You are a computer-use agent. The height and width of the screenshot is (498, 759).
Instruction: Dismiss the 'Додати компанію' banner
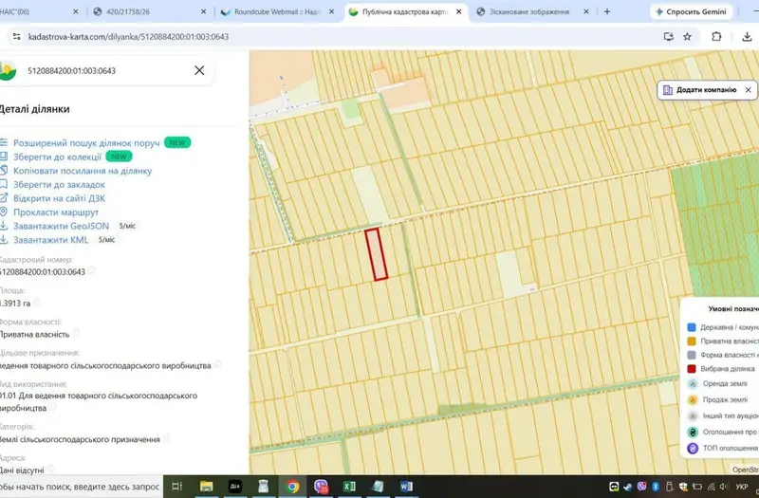[748, 90]
